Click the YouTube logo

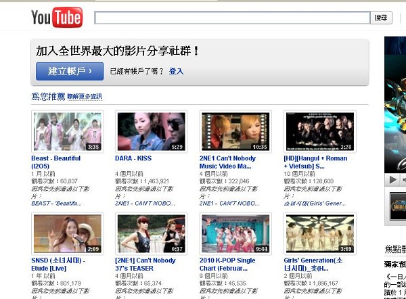57,17
